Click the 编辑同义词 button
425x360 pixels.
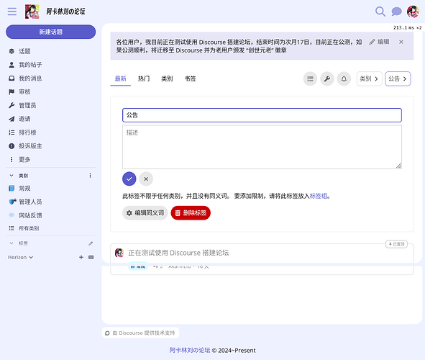(x=145, y=213)
